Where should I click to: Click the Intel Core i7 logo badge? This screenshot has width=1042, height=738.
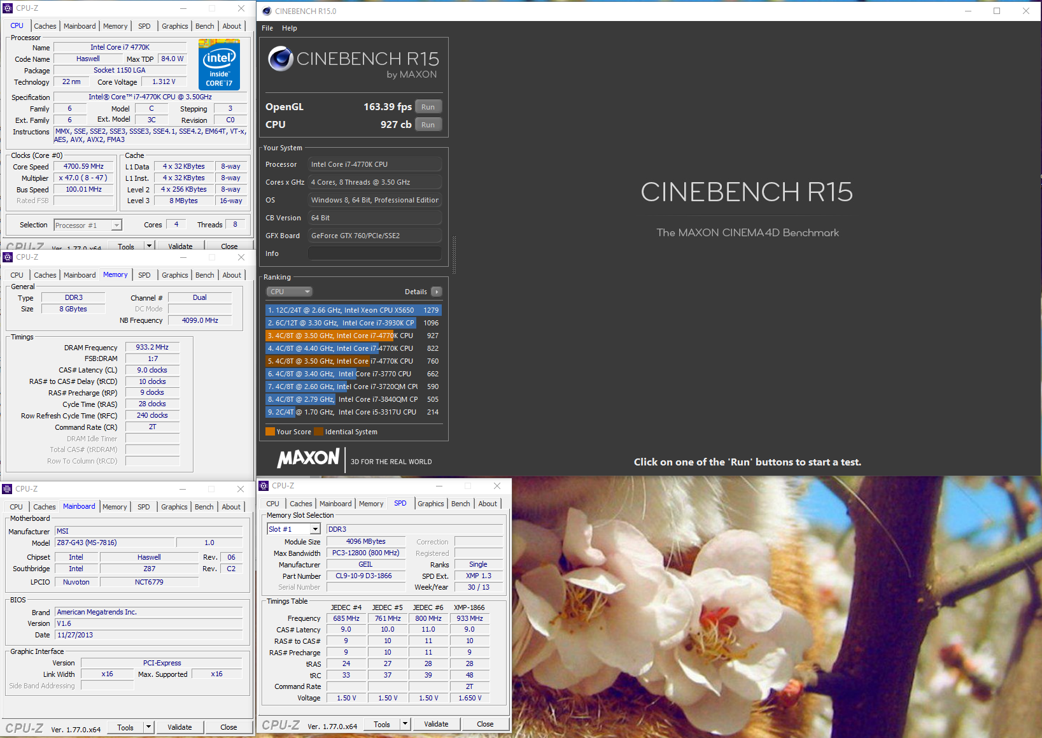point(219,64)
